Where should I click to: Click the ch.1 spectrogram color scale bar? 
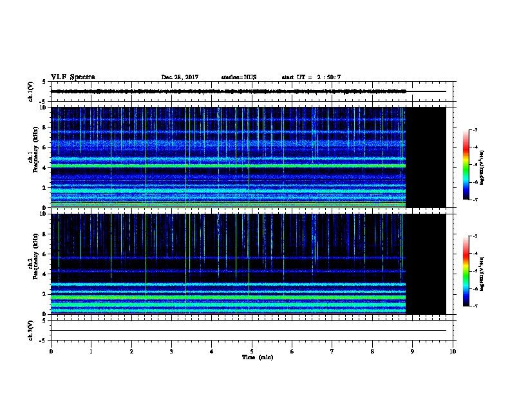[x=466, y=165]
